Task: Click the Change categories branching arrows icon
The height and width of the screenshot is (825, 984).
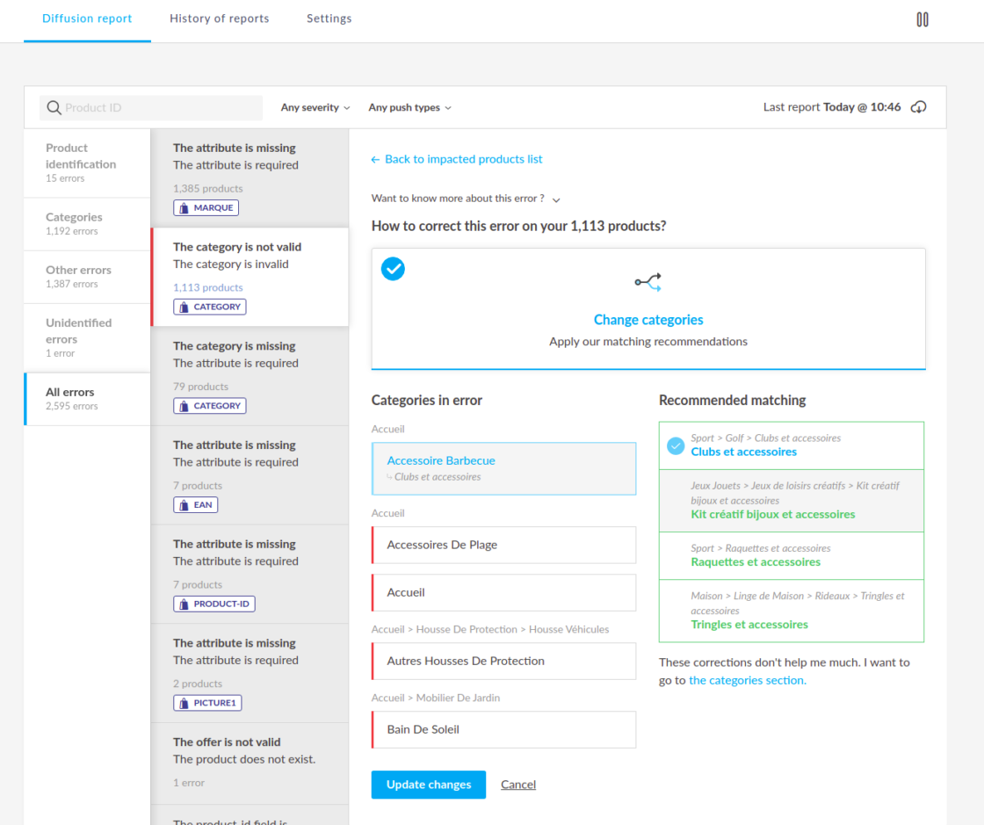Action: click(648, 282)
